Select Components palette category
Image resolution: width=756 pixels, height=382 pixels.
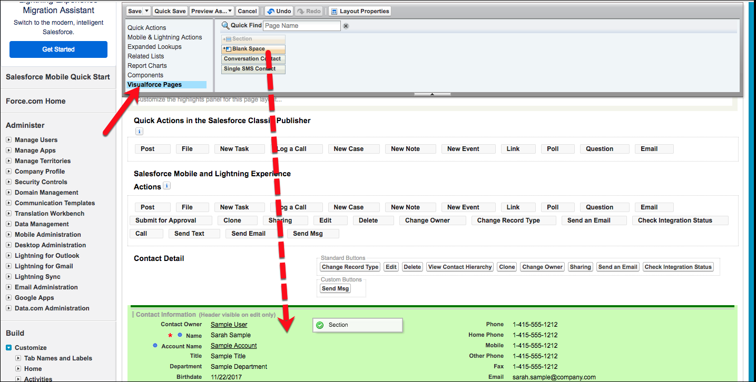145,75
